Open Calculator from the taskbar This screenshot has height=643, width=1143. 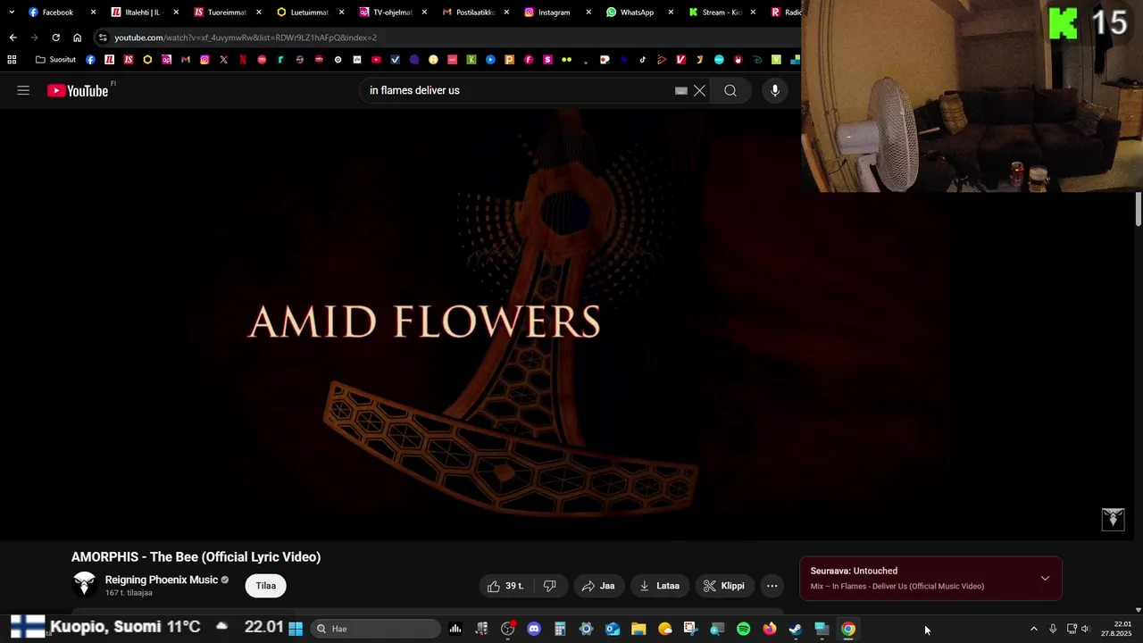coord(560,629)
